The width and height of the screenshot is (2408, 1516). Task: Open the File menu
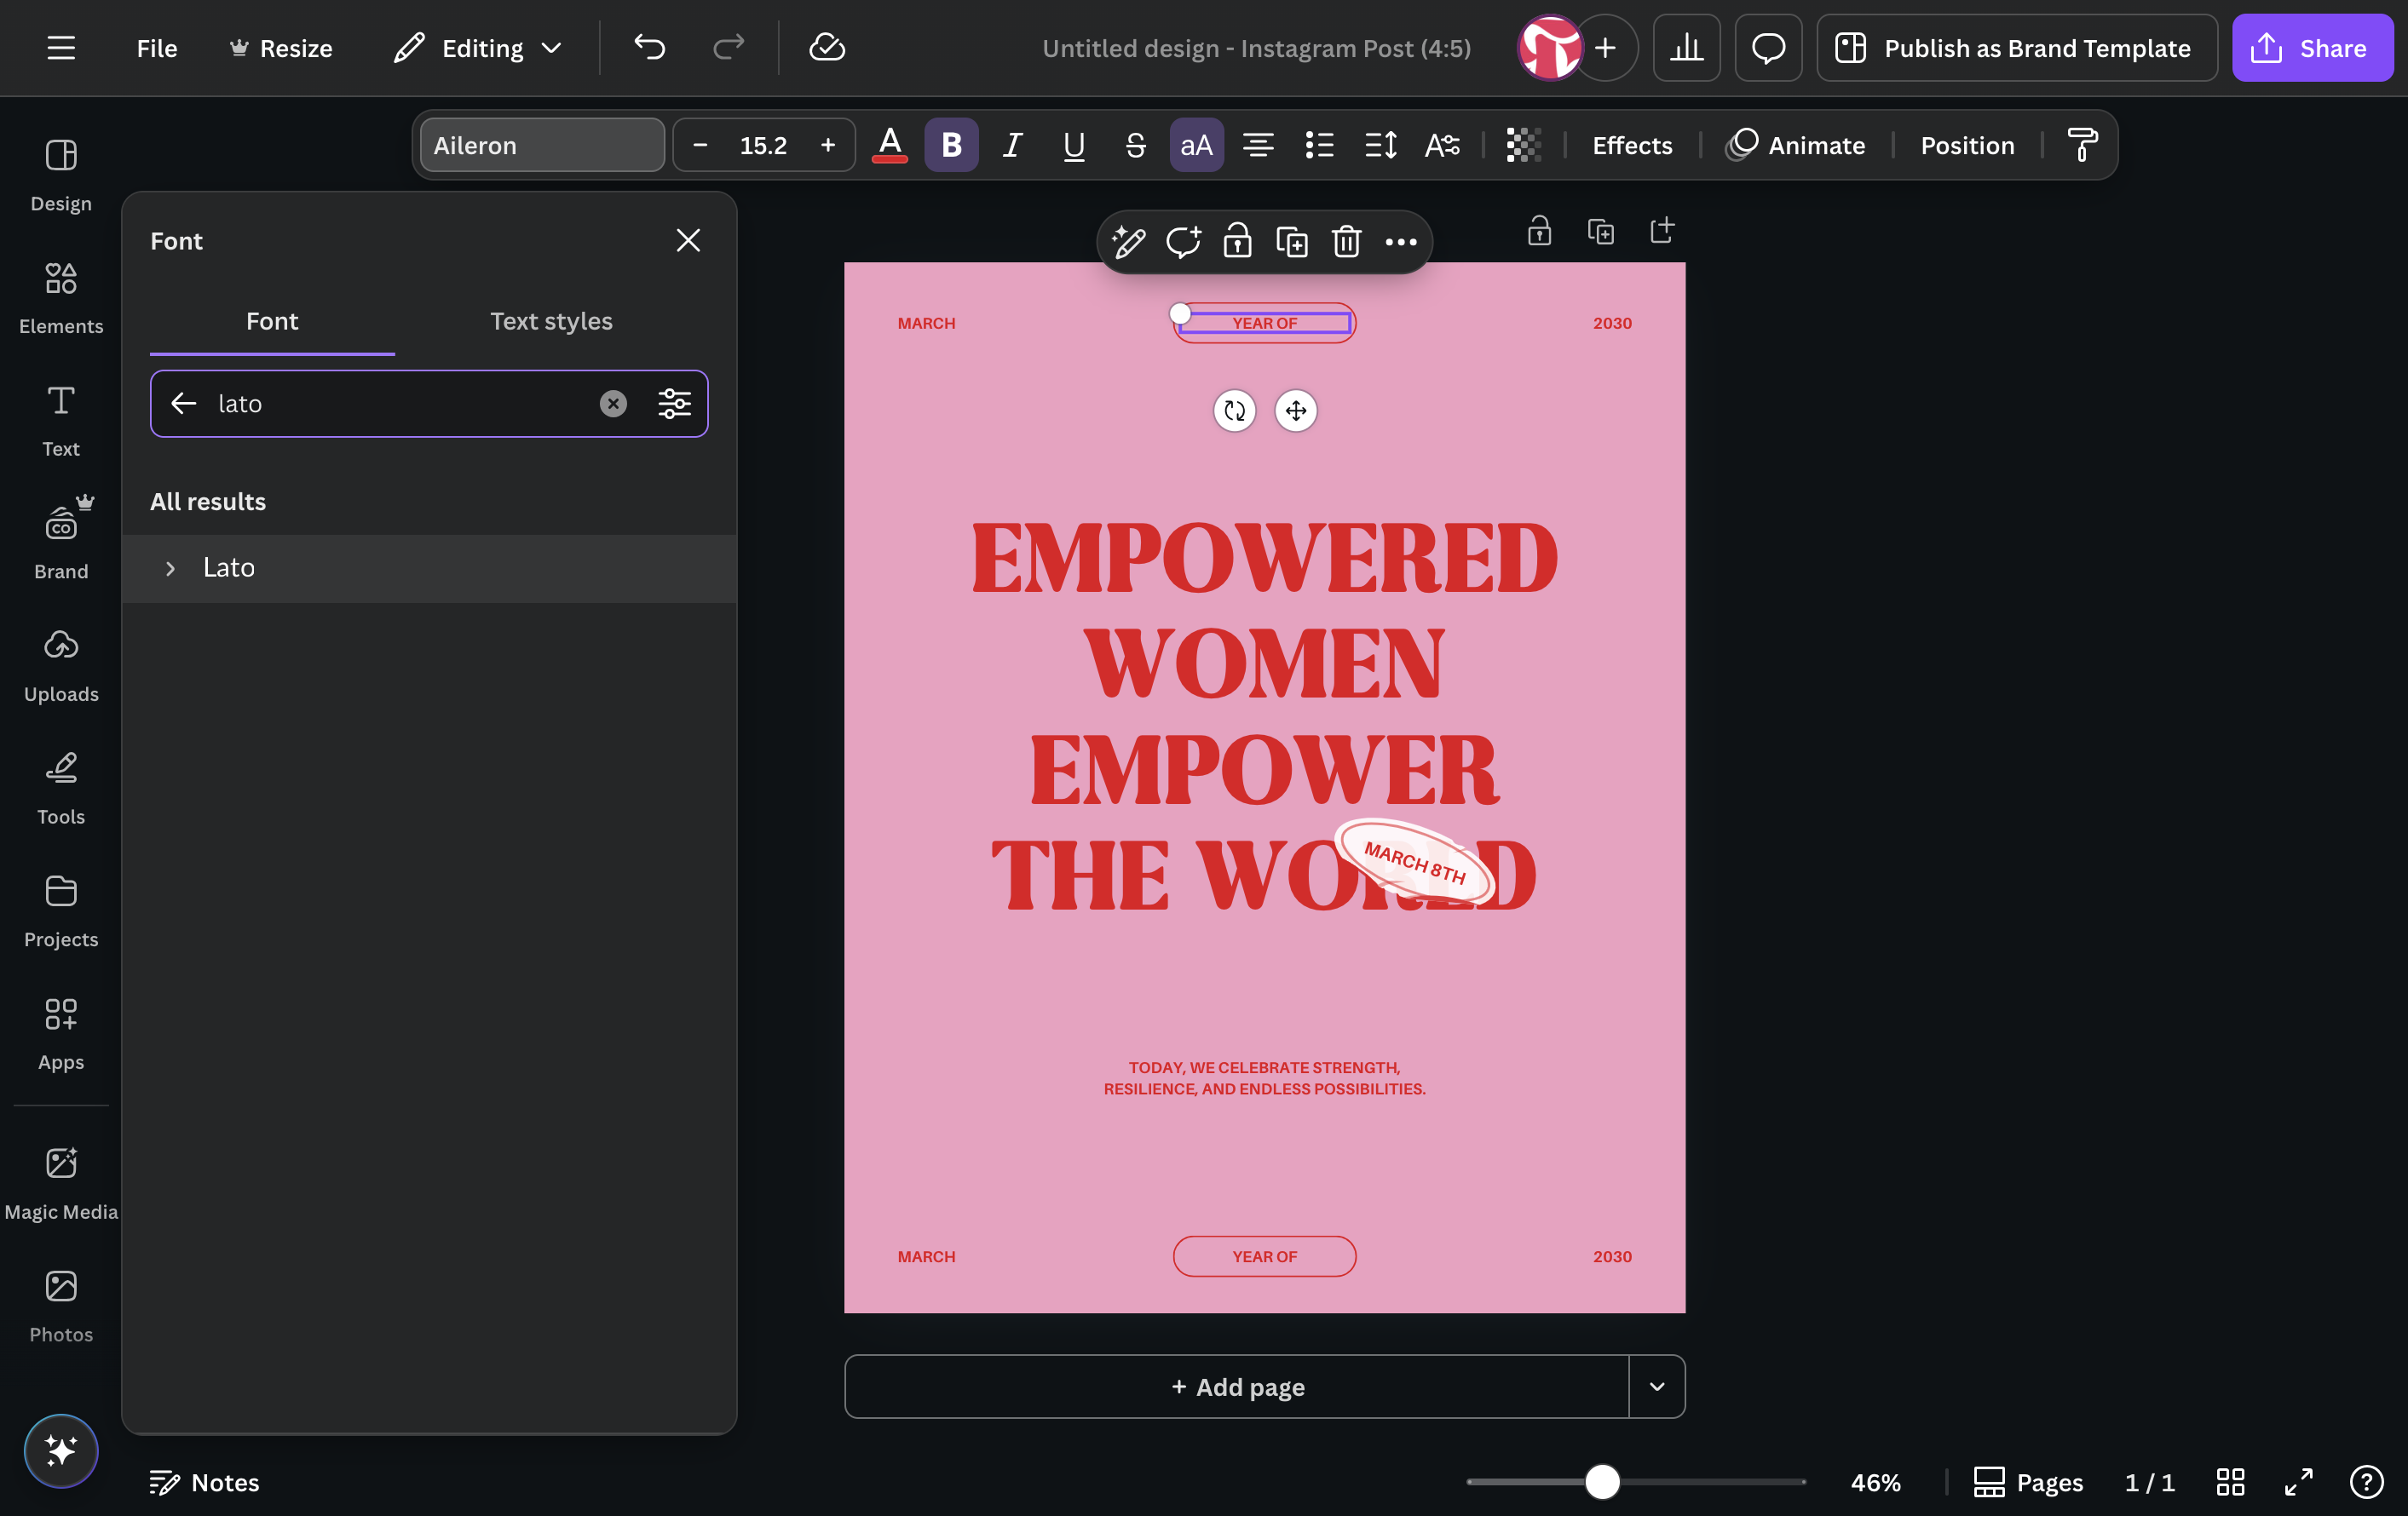(x=156, y=47)
